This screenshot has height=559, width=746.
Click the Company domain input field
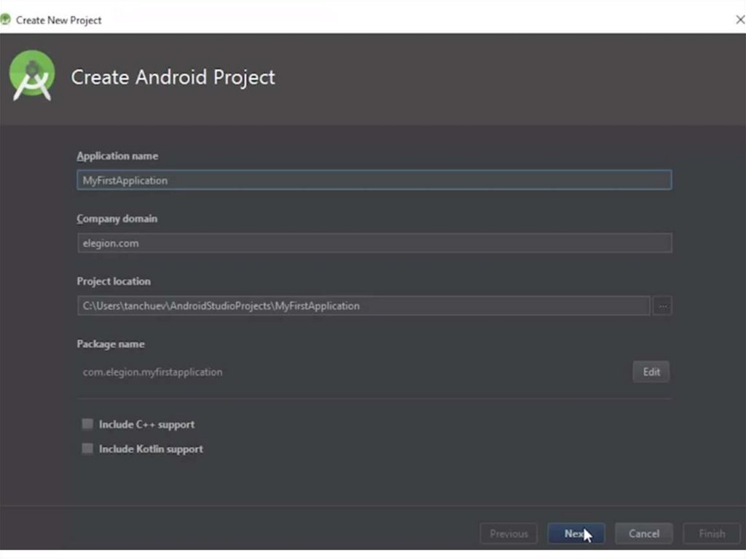click(x=374, y=243)
